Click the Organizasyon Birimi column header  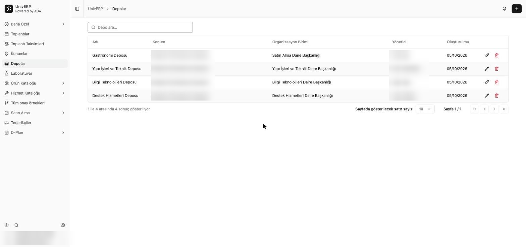pos(290,42)
